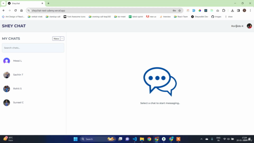
Task: Click the Ronaldo K username
Action: pyautogui.click(x=237, y=26)
